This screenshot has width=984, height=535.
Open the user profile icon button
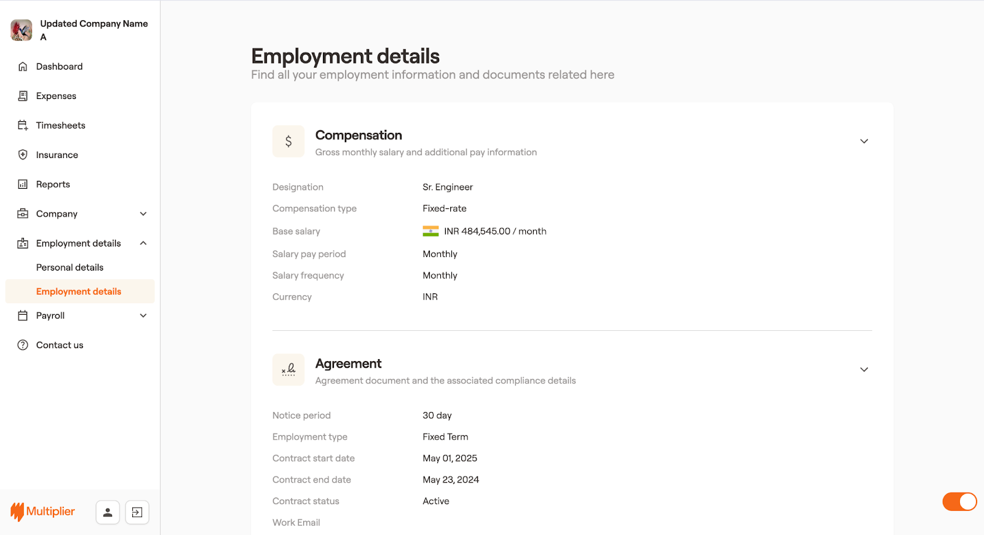pos(108,512)
